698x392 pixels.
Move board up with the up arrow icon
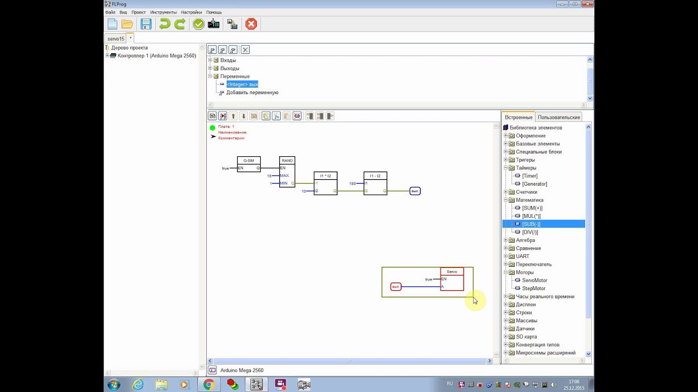pos(233,116)
